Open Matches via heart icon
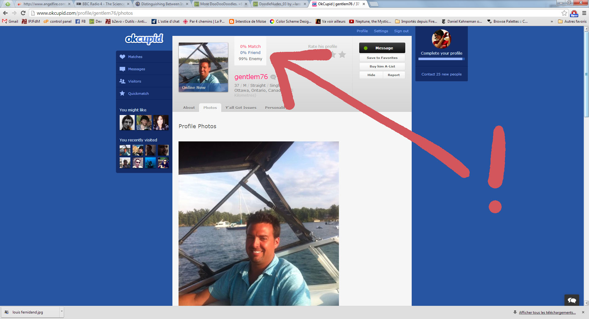This screenshot has width=589, height=319. pos(122,57)
